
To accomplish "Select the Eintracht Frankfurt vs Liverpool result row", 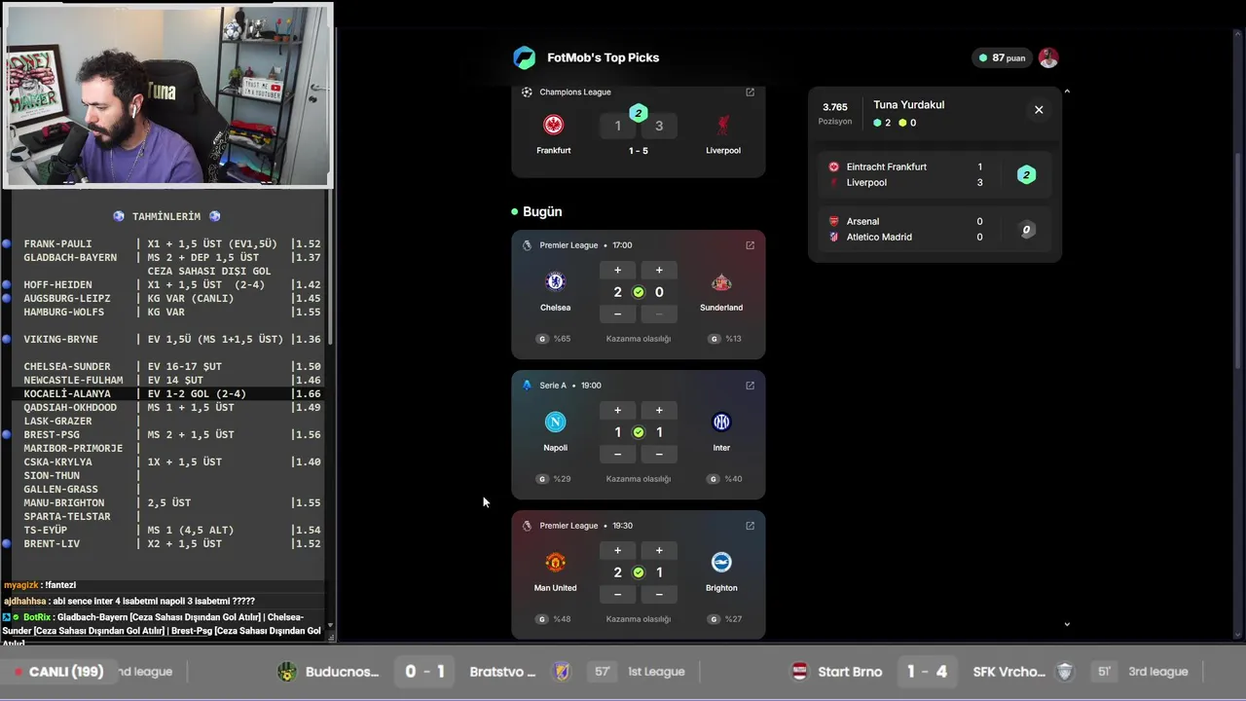I will pyautogui.click(x=934, y=175).
